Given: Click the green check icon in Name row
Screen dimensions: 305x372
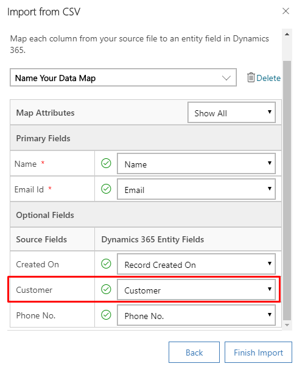Looking at the screenshot, I should [106, 163].
